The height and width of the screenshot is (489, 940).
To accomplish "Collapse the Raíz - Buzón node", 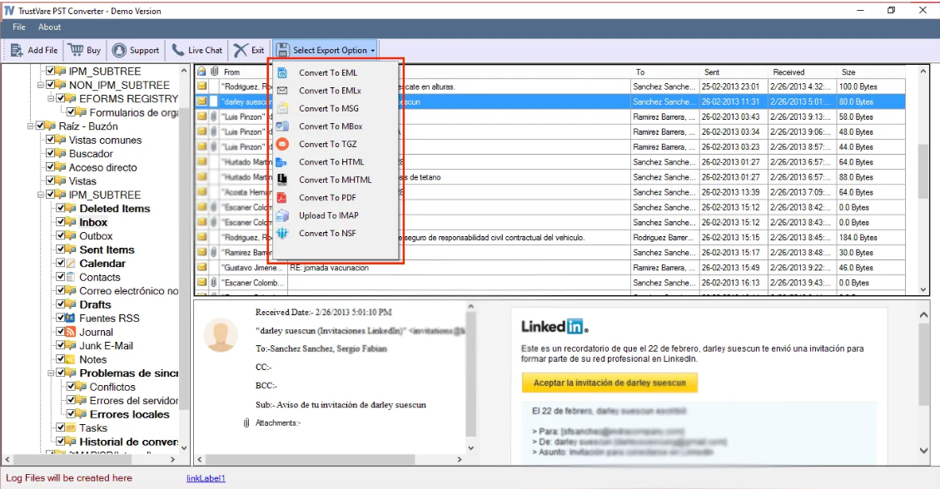I will pyautogui.click(x=31, y=126).
